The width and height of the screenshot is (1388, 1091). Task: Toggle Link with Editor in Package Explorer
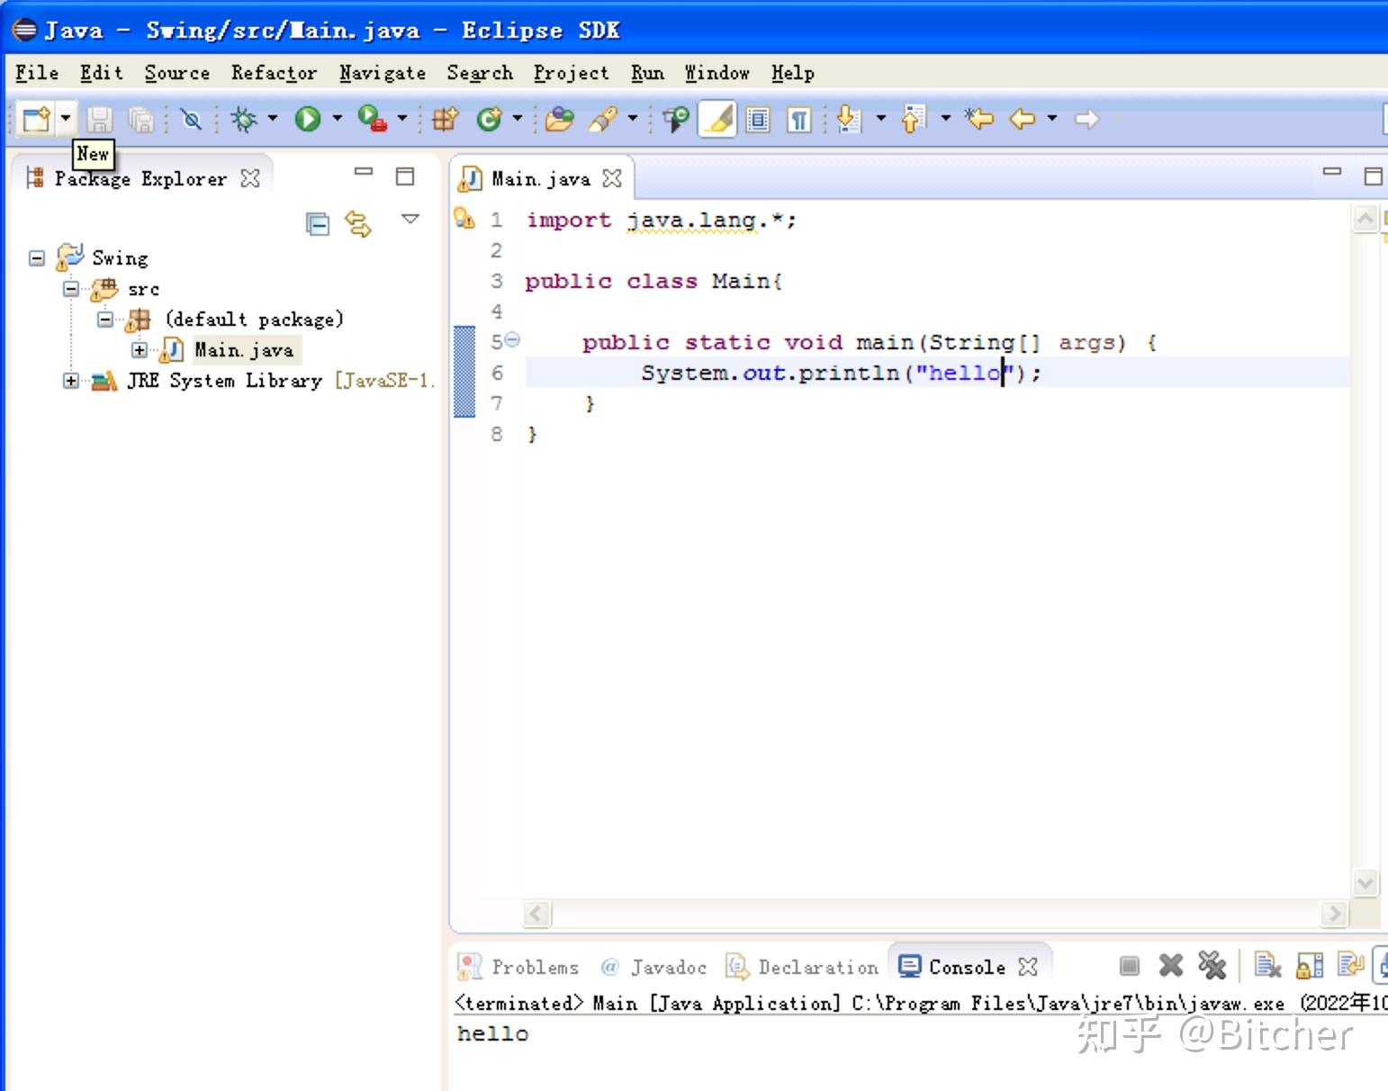click(358, 223)
